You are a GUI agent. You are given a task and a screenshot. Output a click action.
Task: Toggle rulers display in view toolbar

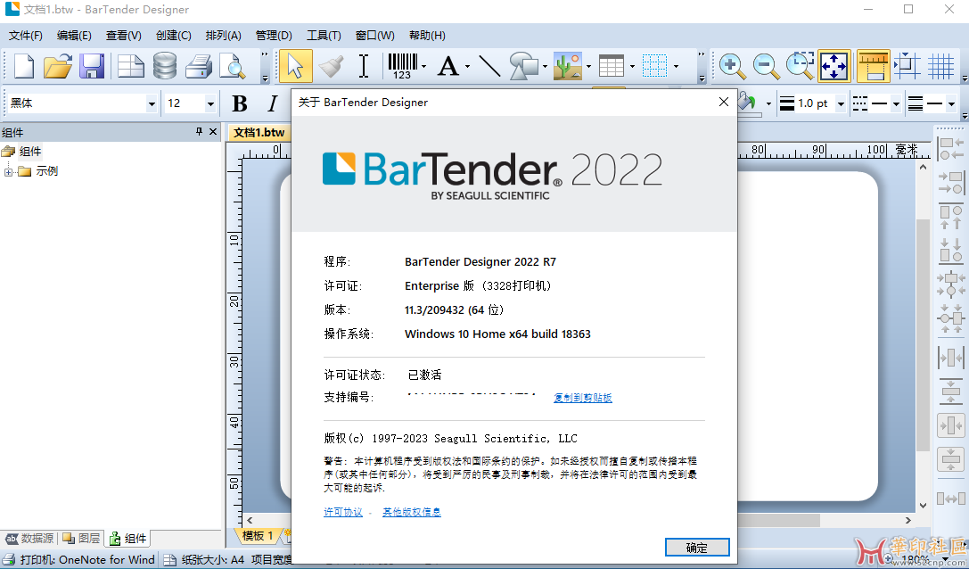click(x=874, y=66)
